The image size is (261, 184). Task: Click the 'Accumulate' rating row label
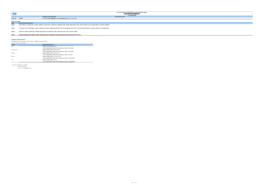coord(14,49)
